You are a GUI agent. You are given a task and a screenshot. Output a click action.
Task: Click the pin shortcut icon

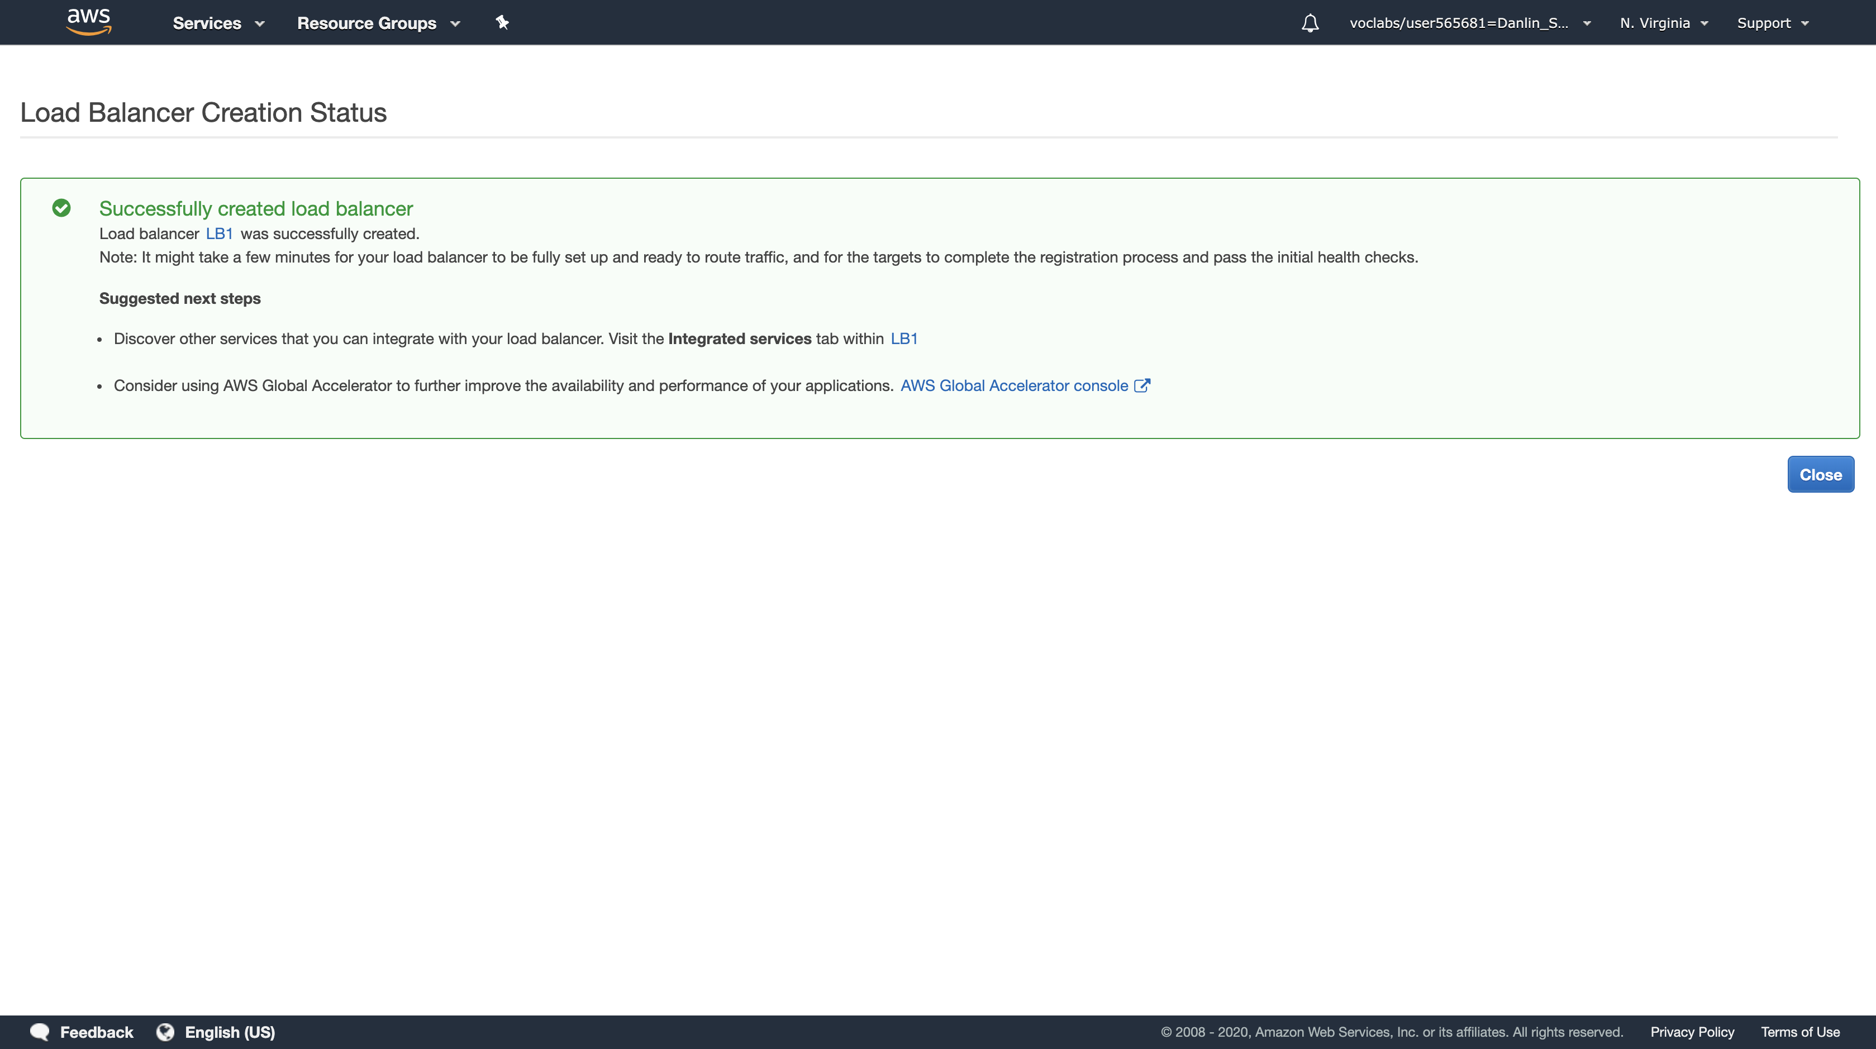point(502,22)
